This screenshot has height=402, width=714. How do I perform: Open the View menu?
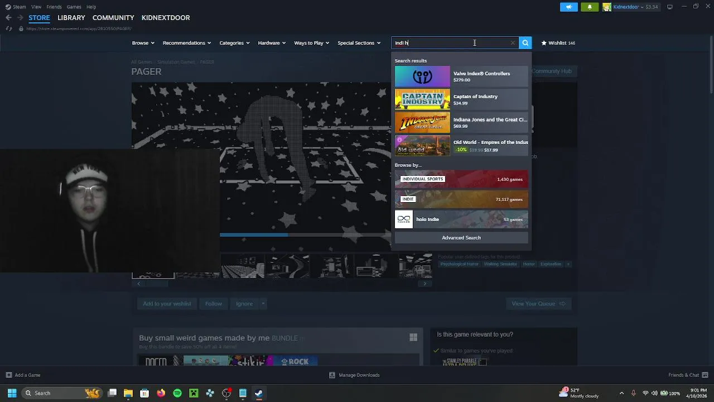tap(36, 7)
